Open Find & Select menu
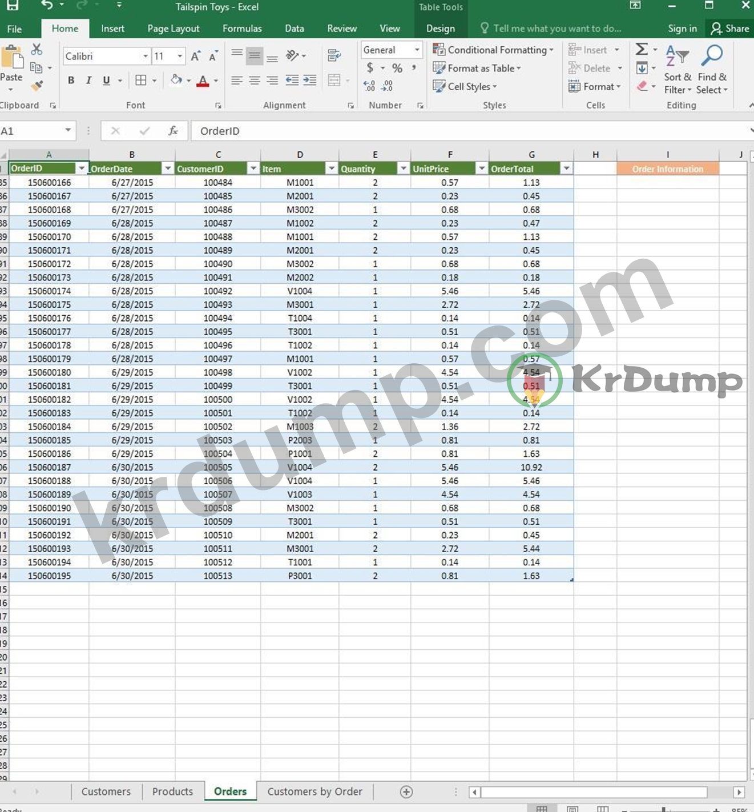 click(x=712, y=70)
